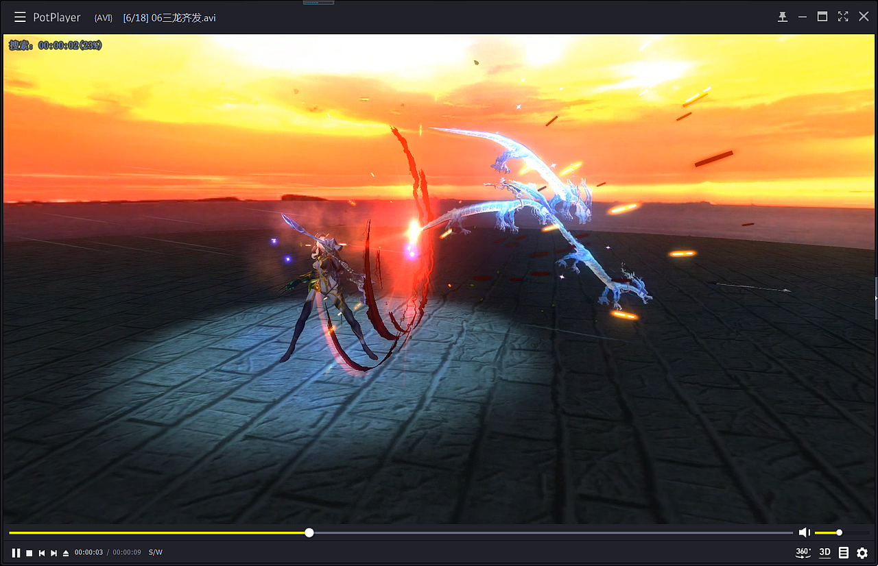Open the playlist panel

844,552
